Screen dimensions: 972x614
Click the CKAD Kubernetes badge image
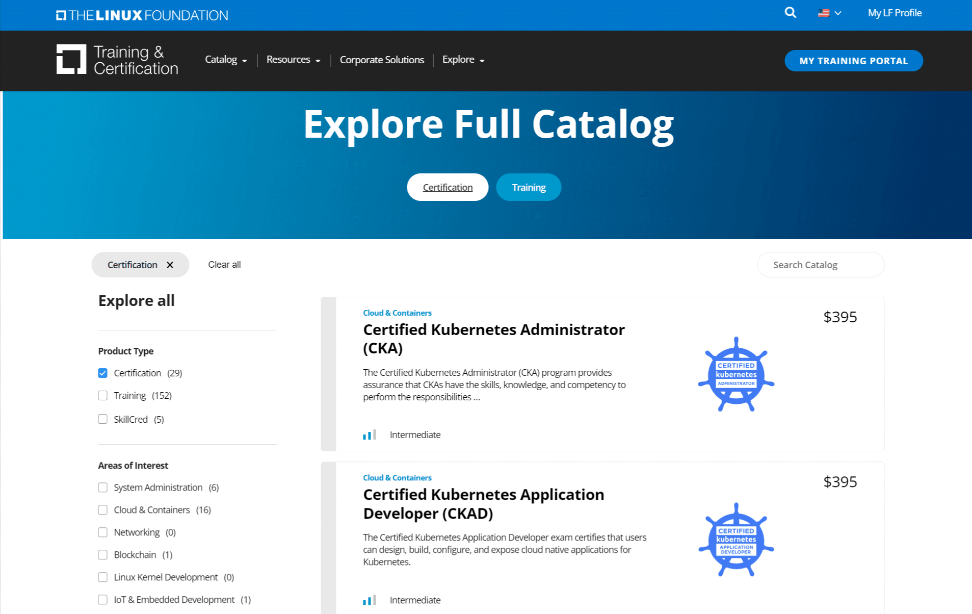point(736,540)
